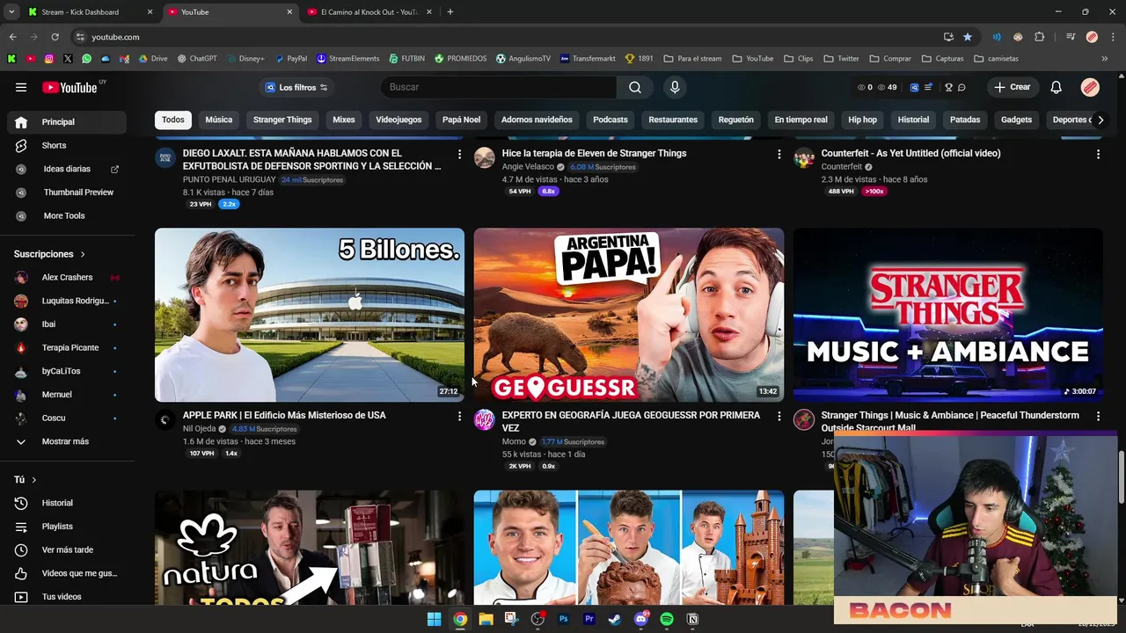Open the GeoGuessr Argentina Papa thumbnail
The width and height of the screenshot is (1126, 633).
point(629,315)
